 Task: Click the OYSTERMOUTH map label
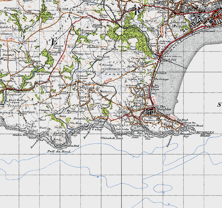point(113,69)
